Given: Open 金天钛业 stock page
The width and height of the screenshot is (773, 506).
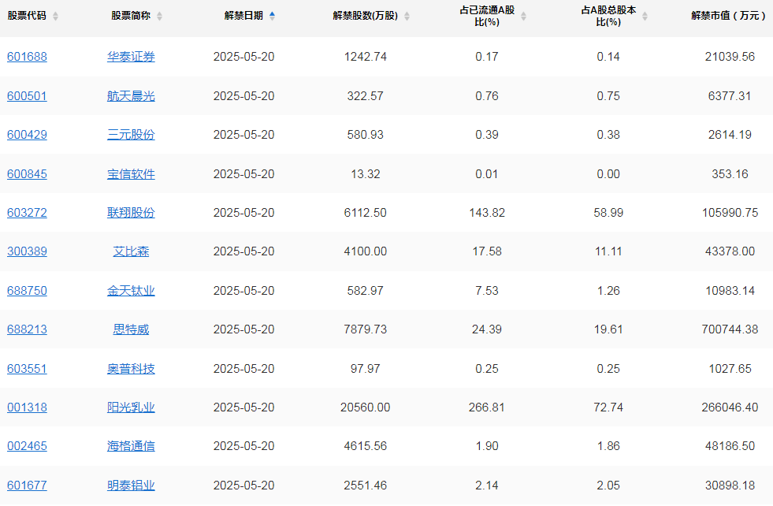Looking at the screenshot, I should [x=131, y=291].
